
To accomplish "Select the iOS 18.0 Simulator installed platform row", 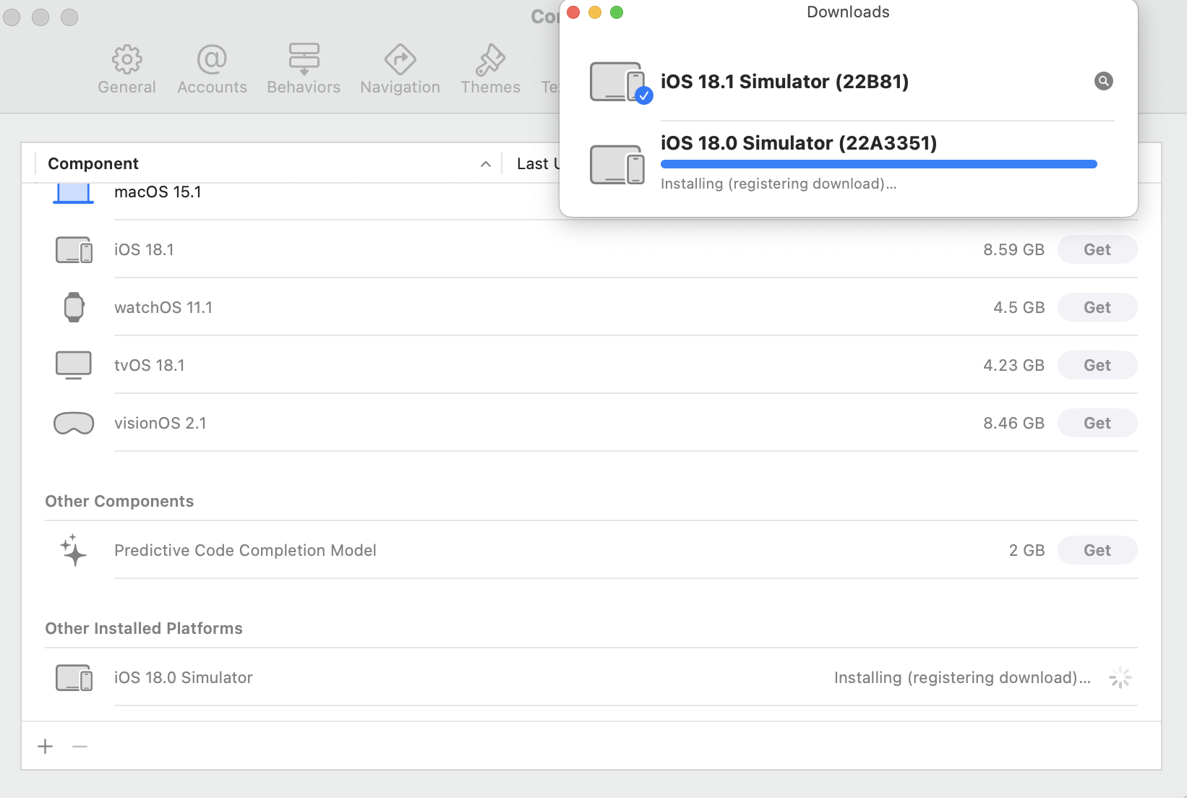I will click(x=434, y=677).
